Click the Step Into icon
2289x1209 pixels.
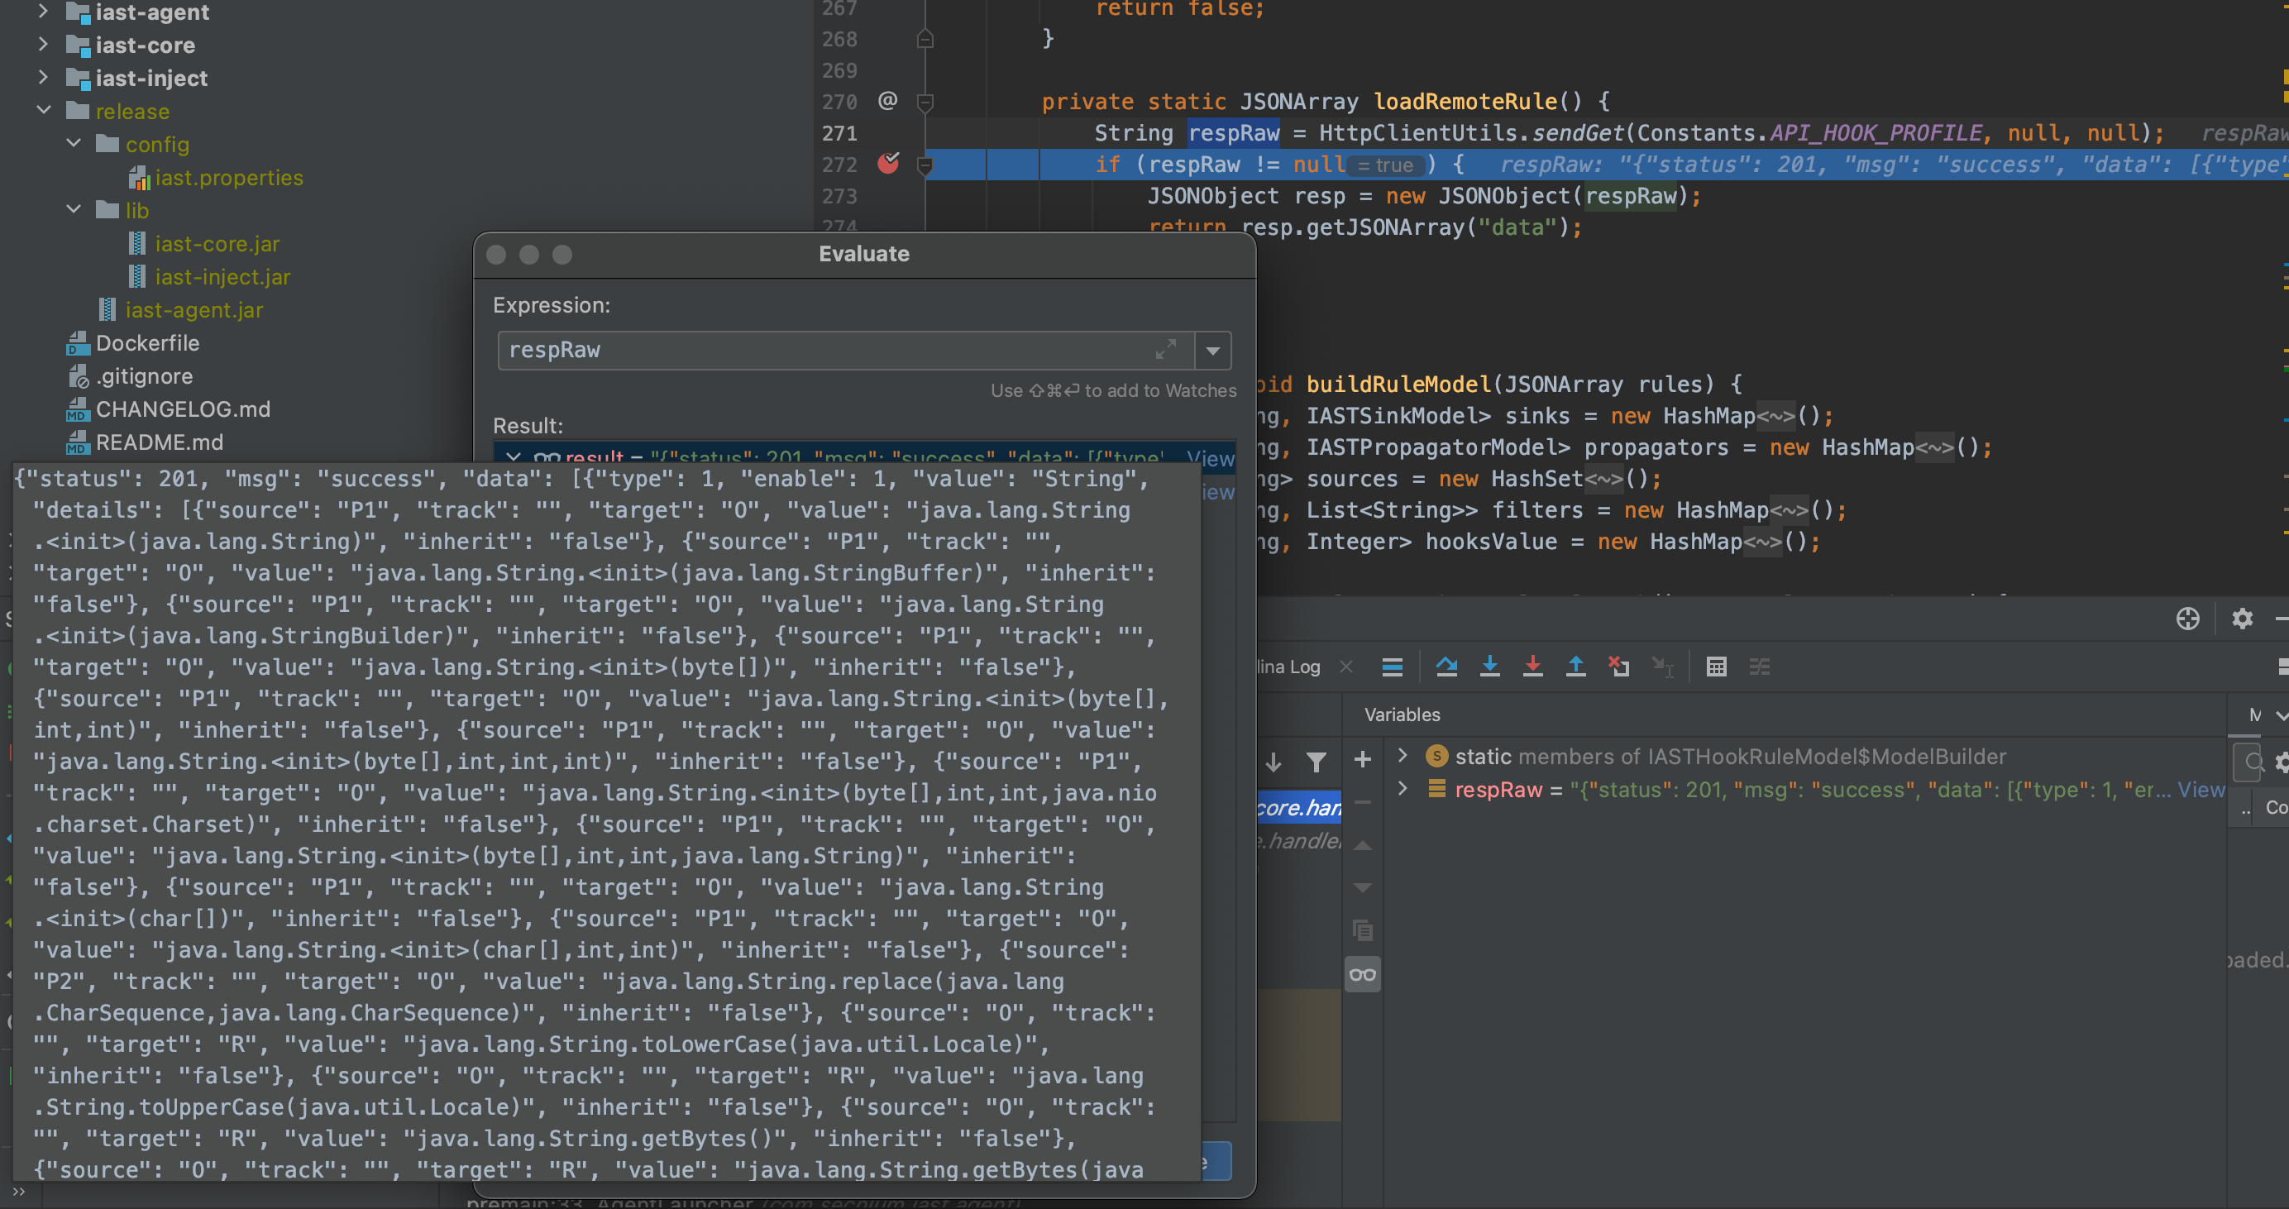pos(1489,667)
